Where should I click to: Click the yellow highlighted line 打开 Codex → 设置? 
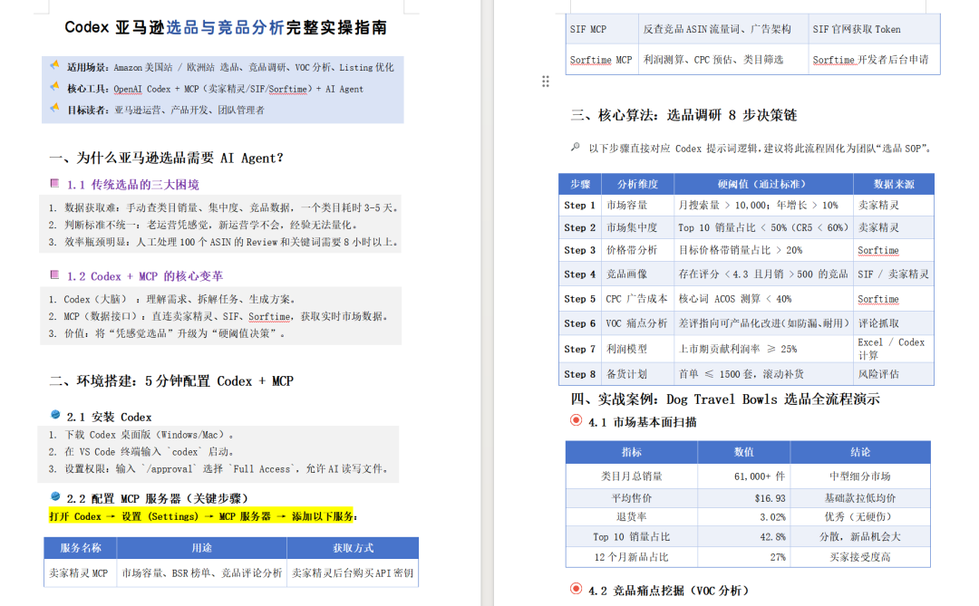click(x=202, y=516)
